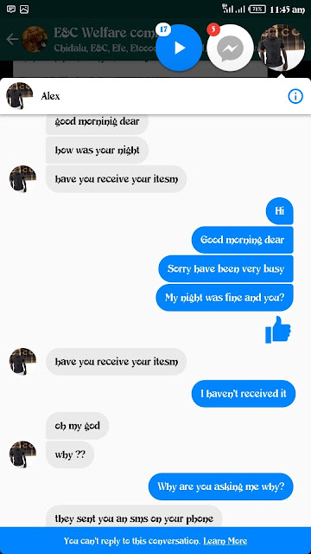Tap the message notification icon in status bar

coord(11,10)
